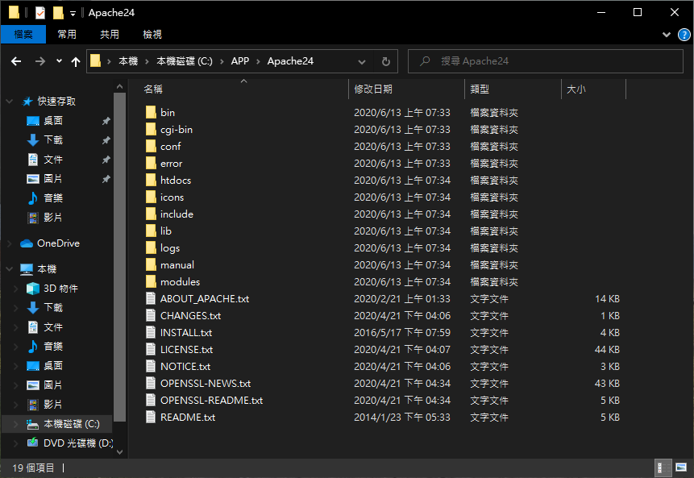
Task: Open 本機磁碟 (C:) in navigation pane
Action: [71, 424]
